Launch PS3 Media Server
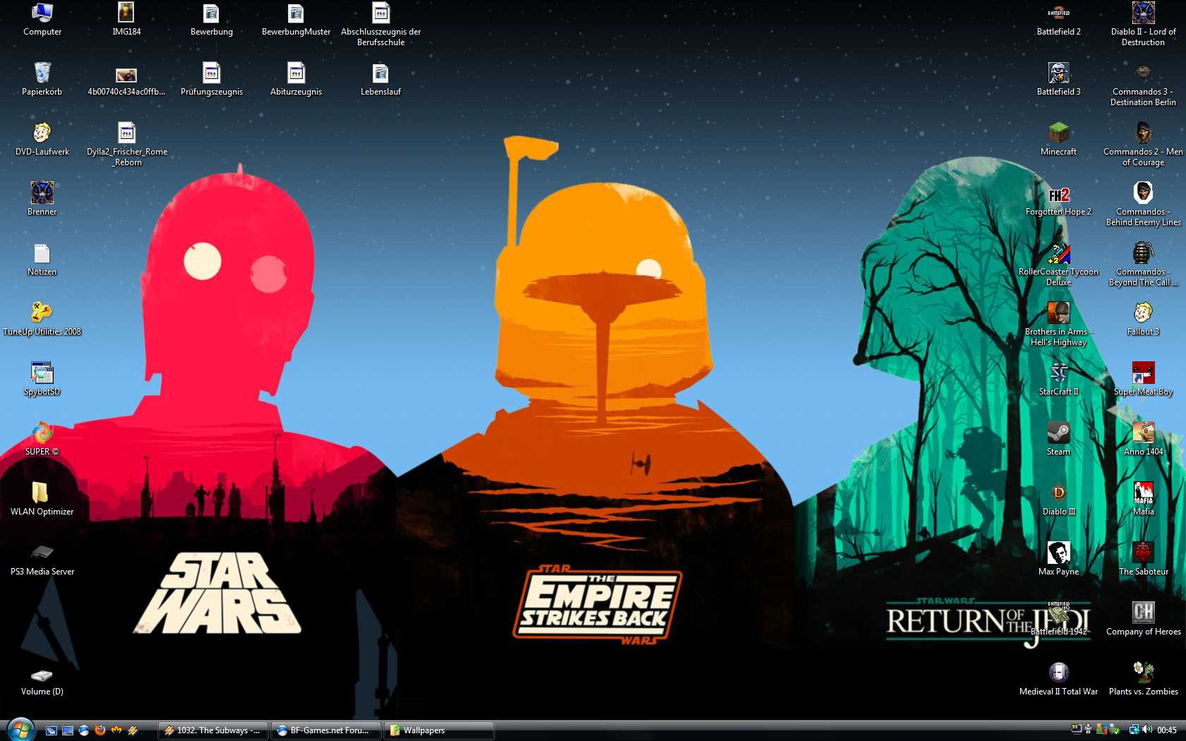 click(x=42, y=560)
